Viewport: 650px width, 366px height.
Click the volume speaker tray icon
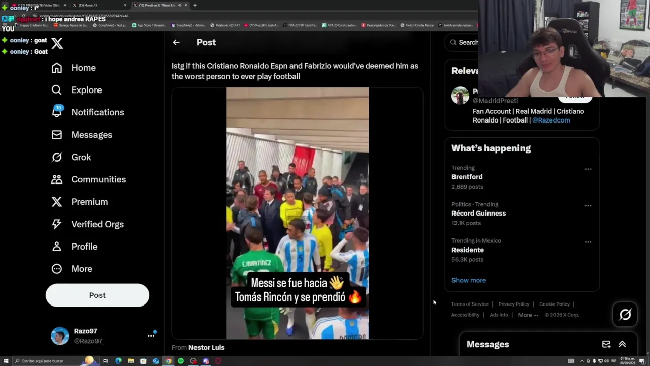coord(606,361)
